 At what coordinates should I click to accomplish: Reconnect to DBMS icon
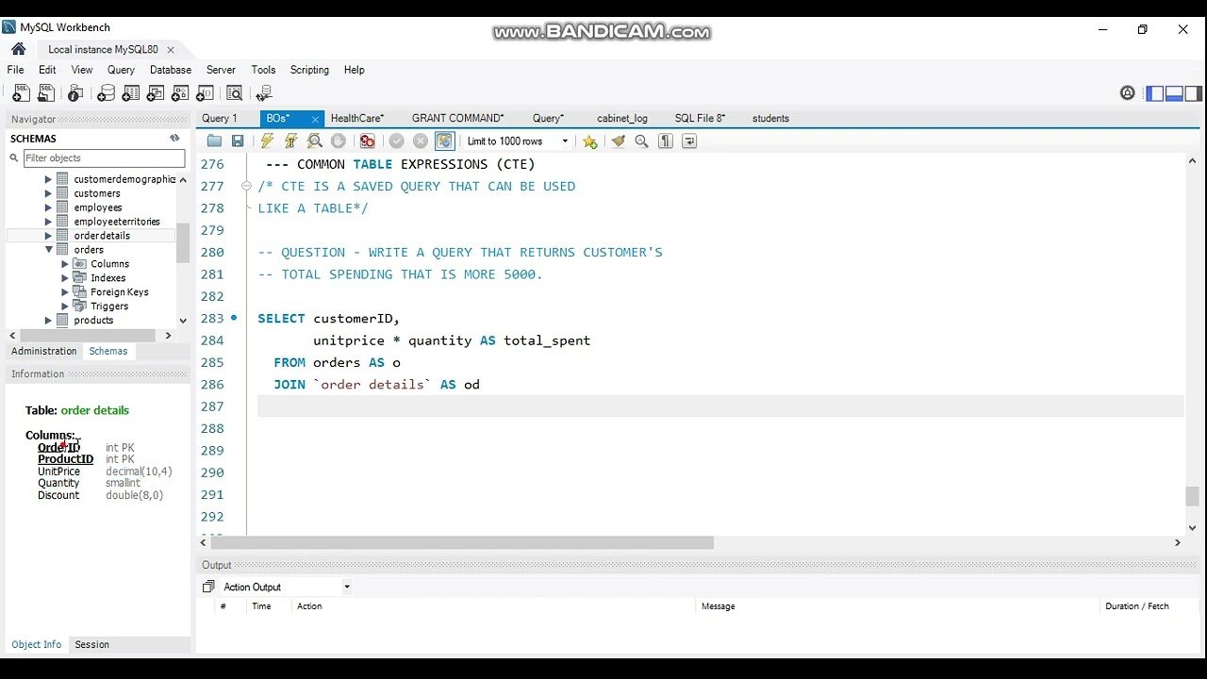click(x=264, y=93)
